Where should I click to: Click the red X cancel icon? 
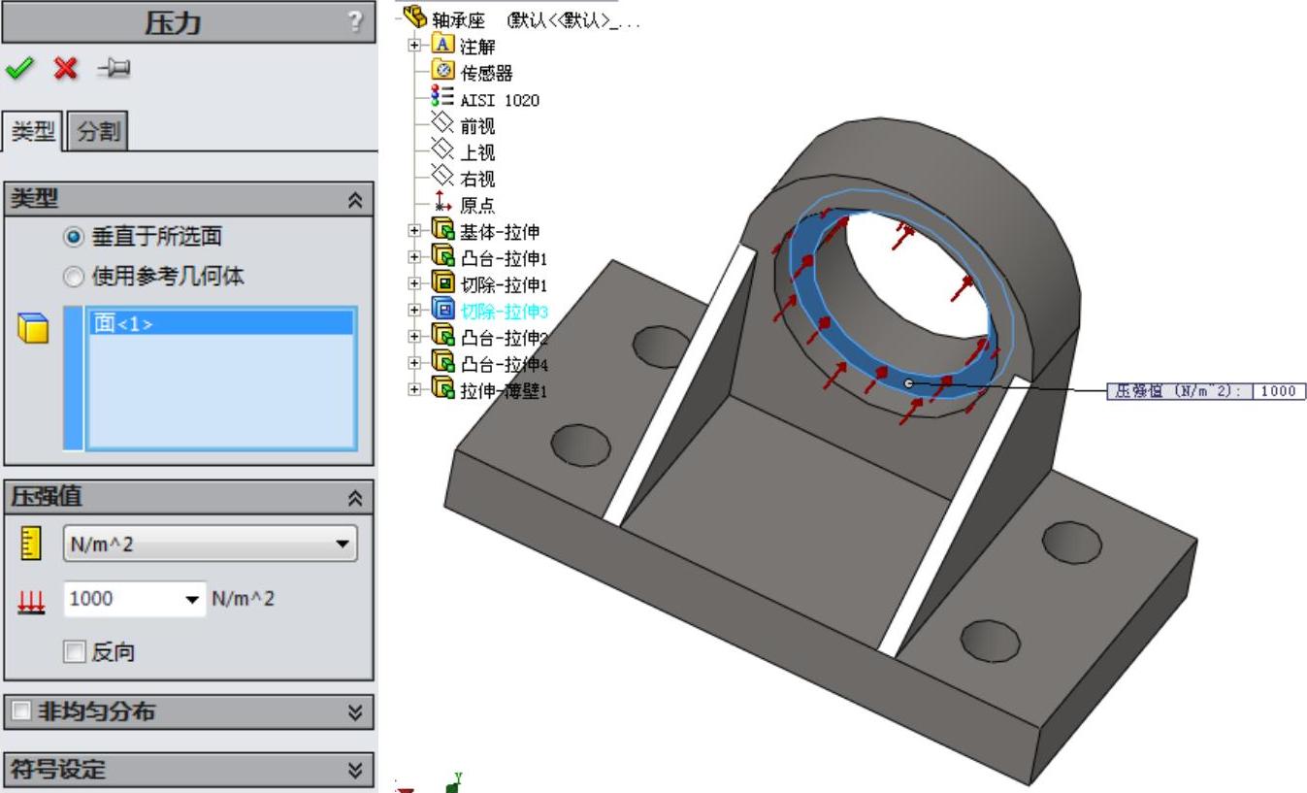pyautogui.click(x=65, y=69)
